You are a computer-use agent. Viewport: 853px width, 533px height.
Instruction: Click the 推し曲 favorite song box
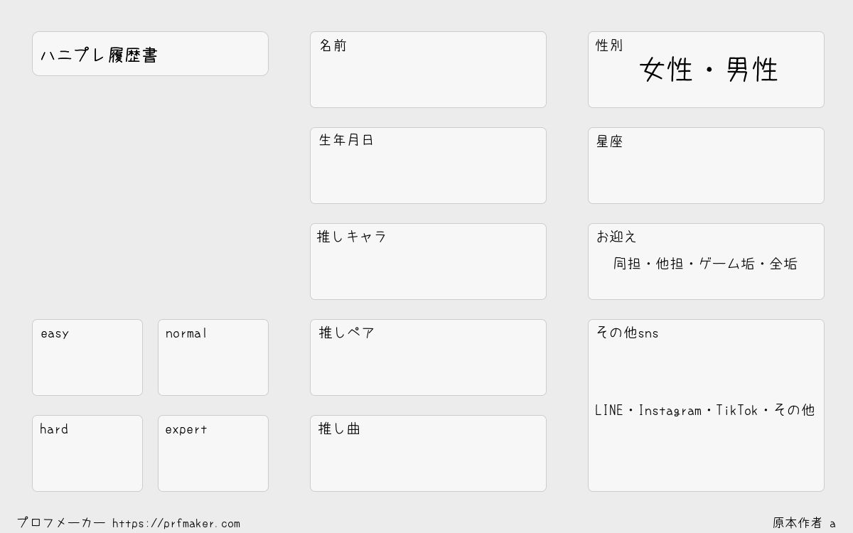pos(428,453)
